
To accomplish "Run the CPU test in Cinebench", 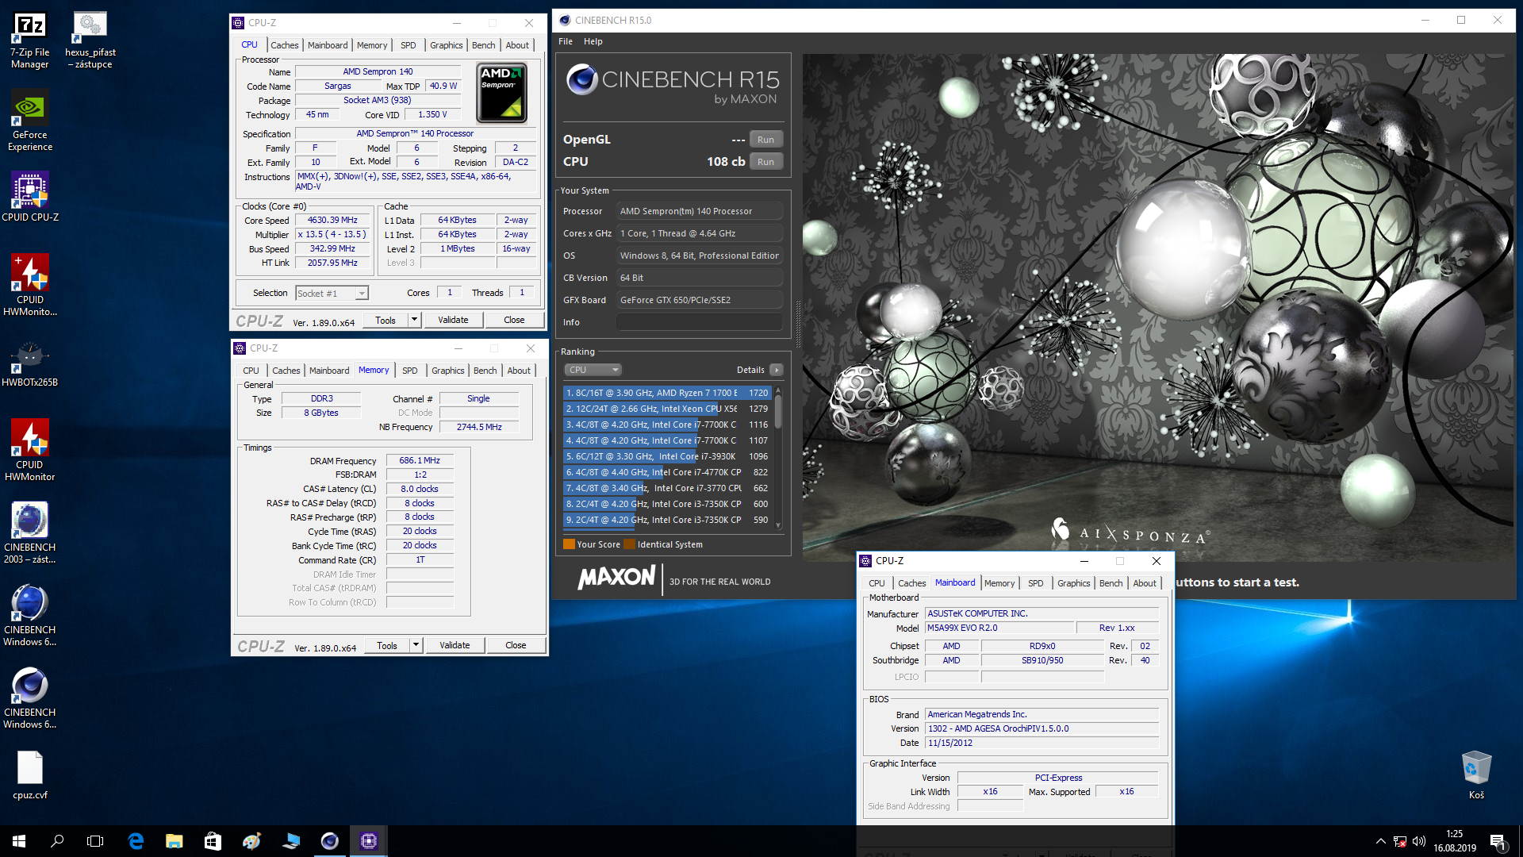I will pyautogui.click(x=765, y=162).
